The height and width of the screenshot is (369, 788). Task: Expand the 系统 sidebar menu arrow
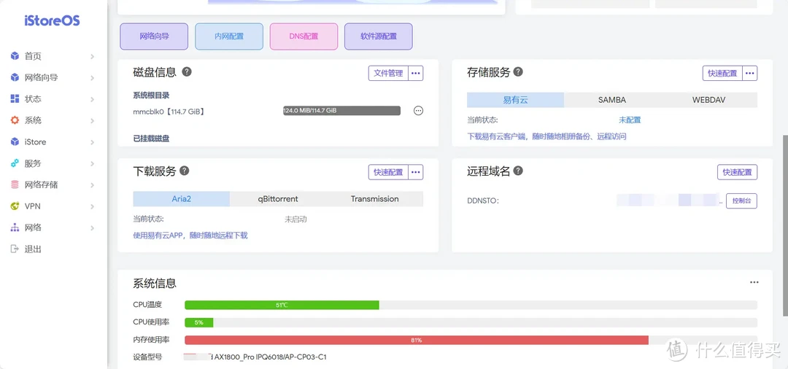92,121
